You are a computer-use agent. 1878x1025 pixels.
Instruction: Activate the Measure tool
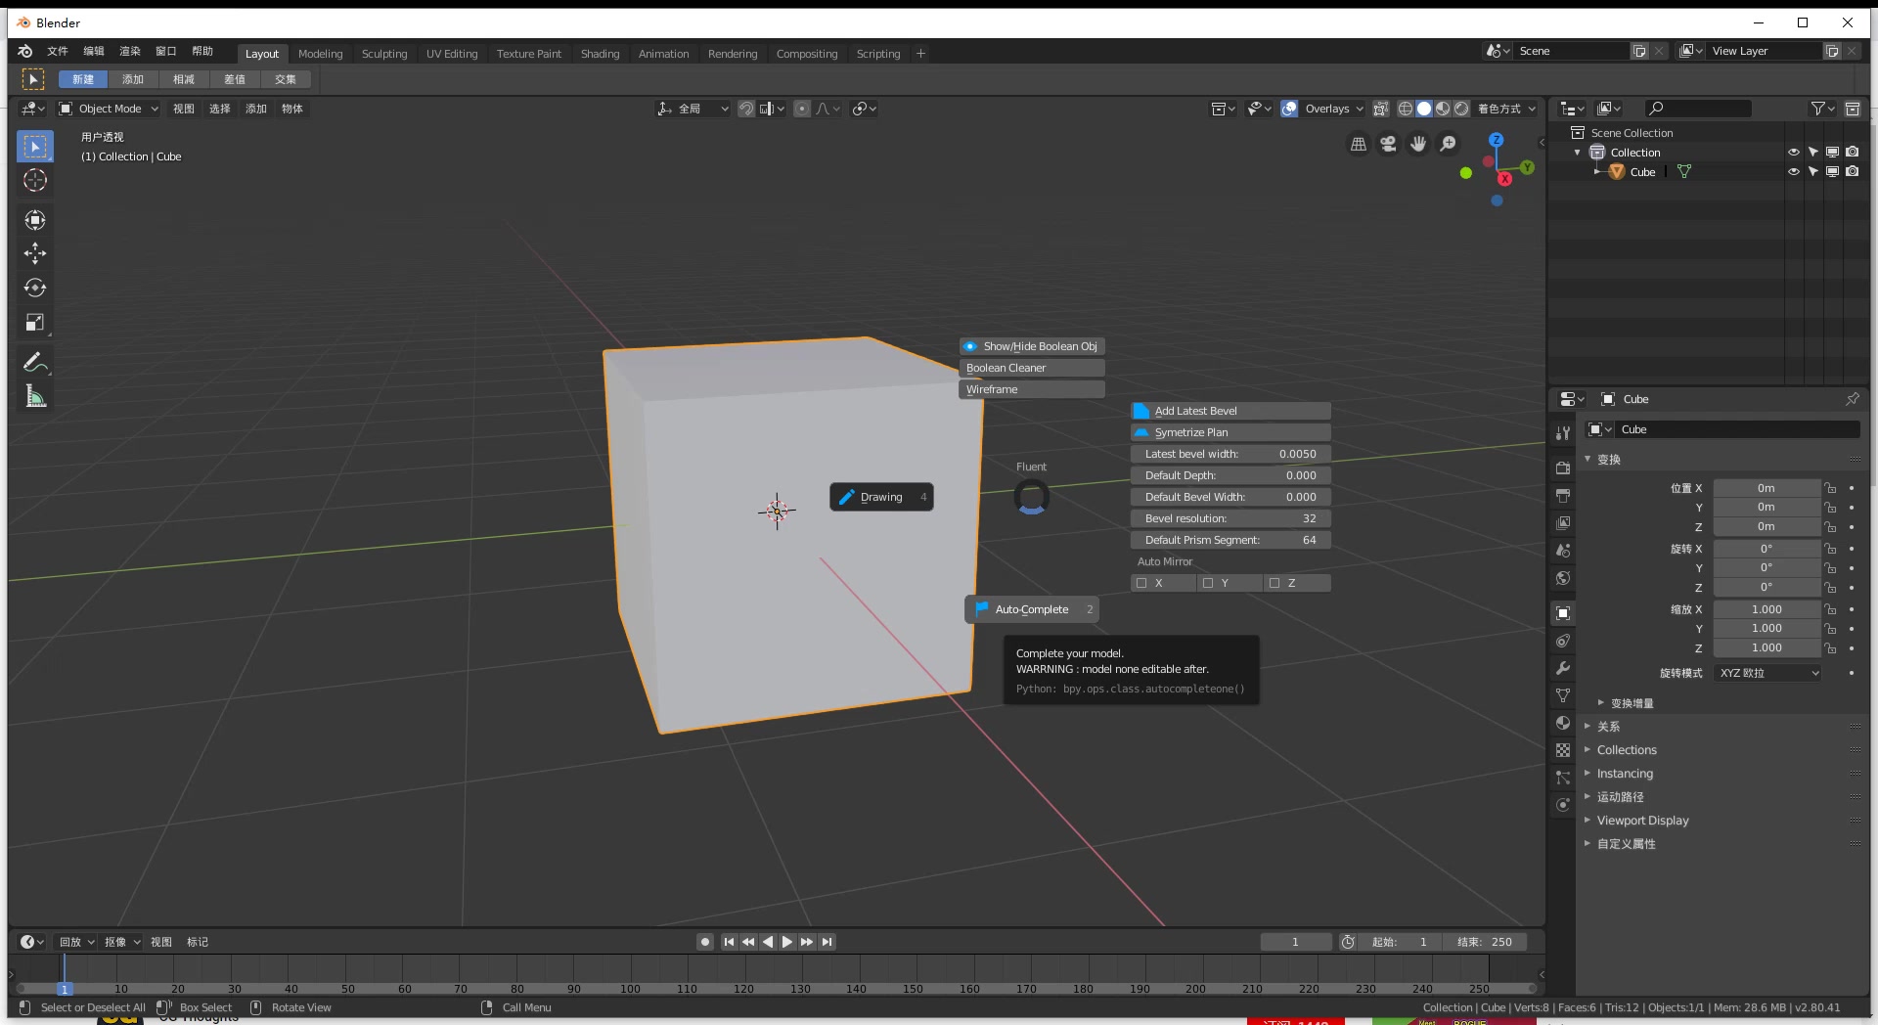[x=35, y=396]
